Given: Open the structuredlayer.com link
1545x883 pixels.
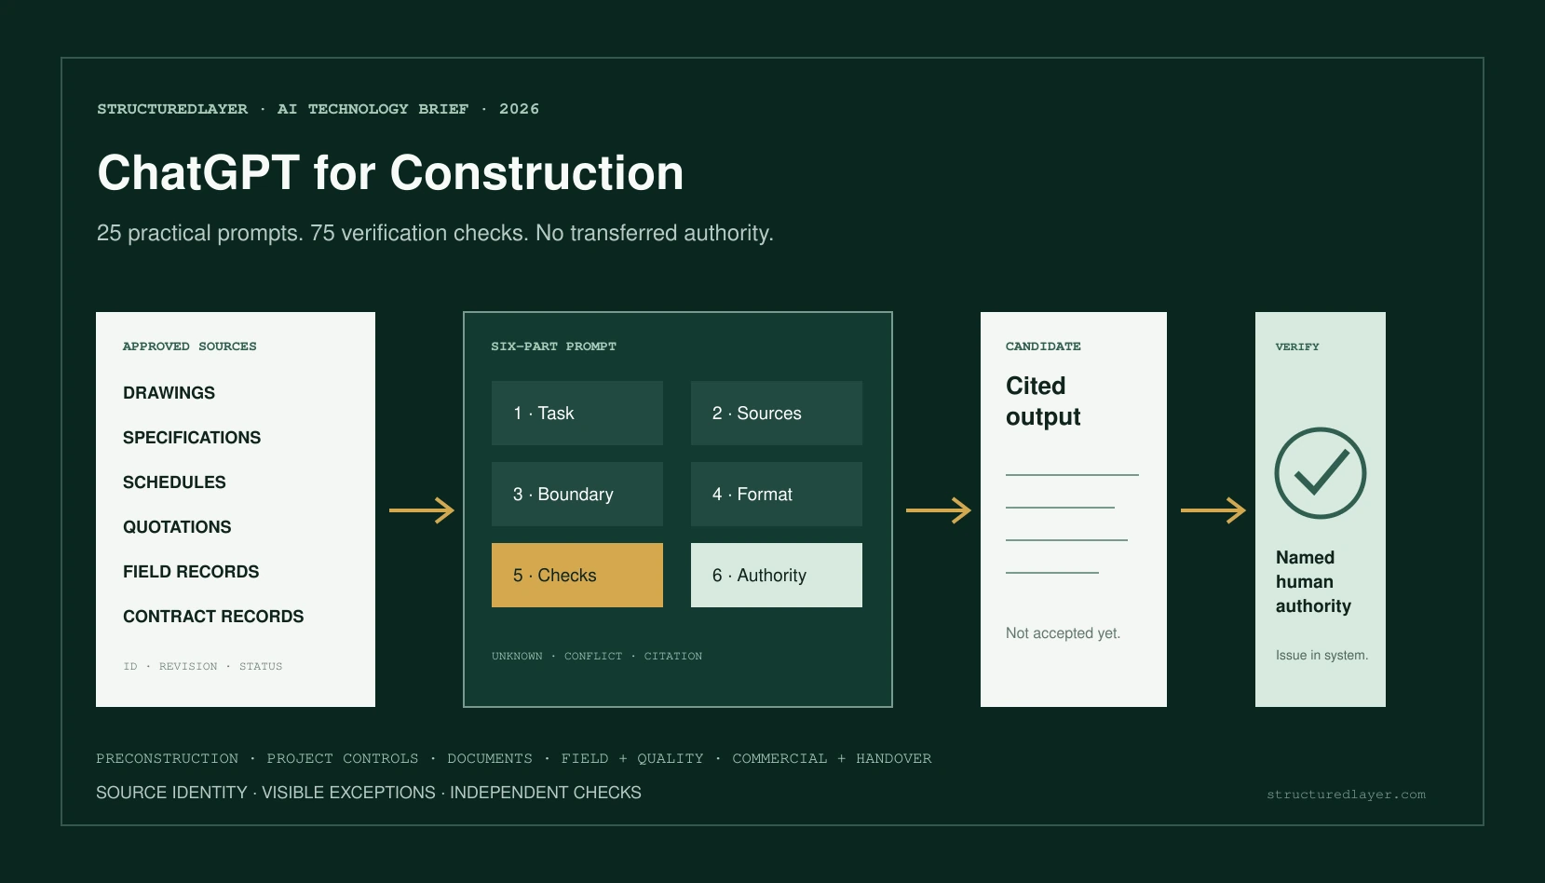Looking at the screenshot, I should 1346,795.
